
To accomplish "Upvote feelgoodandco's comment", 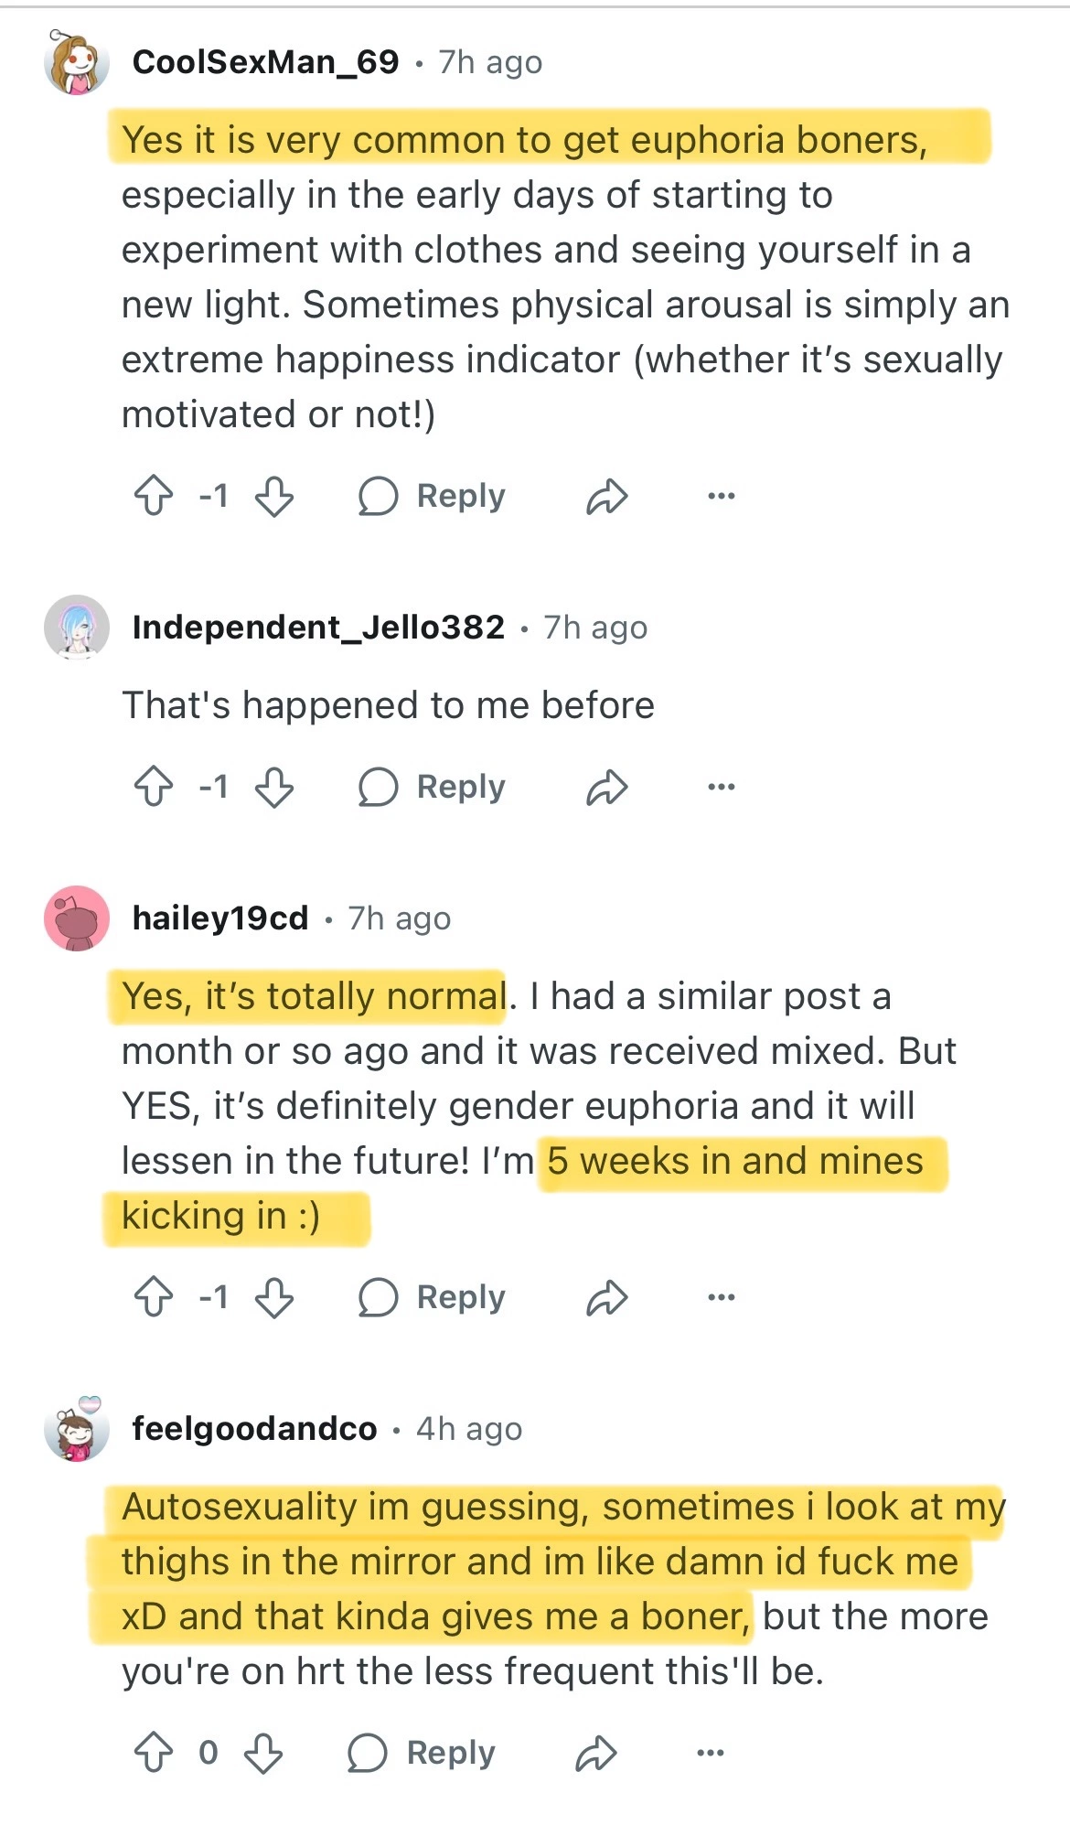I will tap(154, 1753).
